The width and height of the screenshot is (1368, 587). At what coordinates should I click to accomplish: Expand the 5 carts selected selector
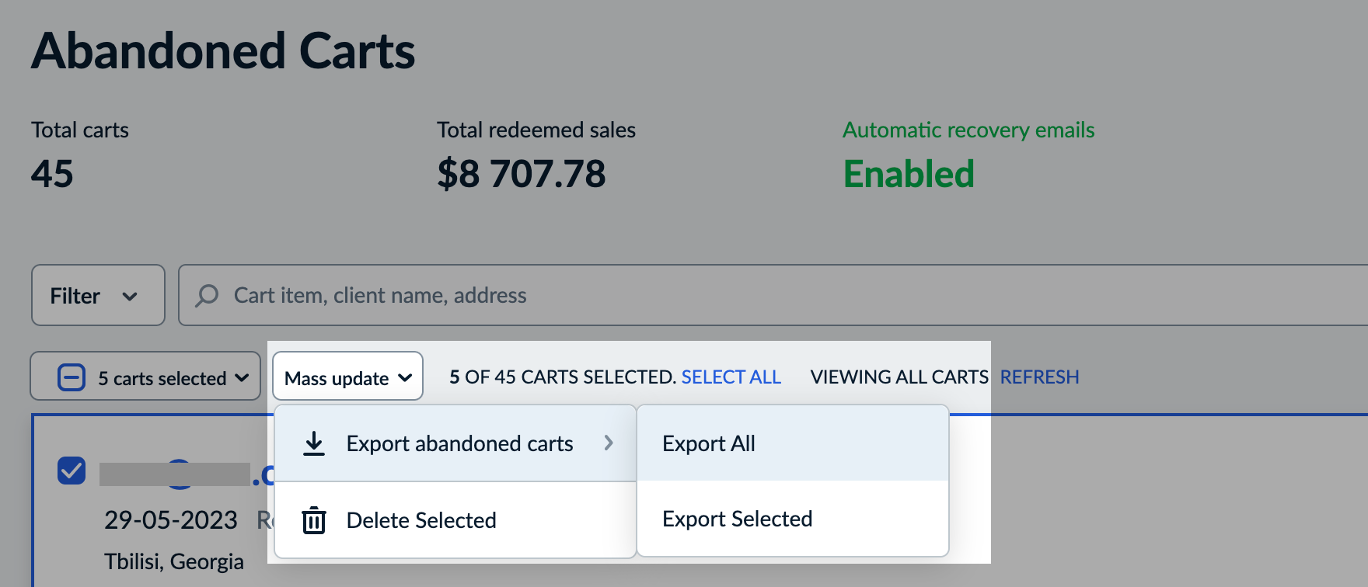click(x=145, y=377)
